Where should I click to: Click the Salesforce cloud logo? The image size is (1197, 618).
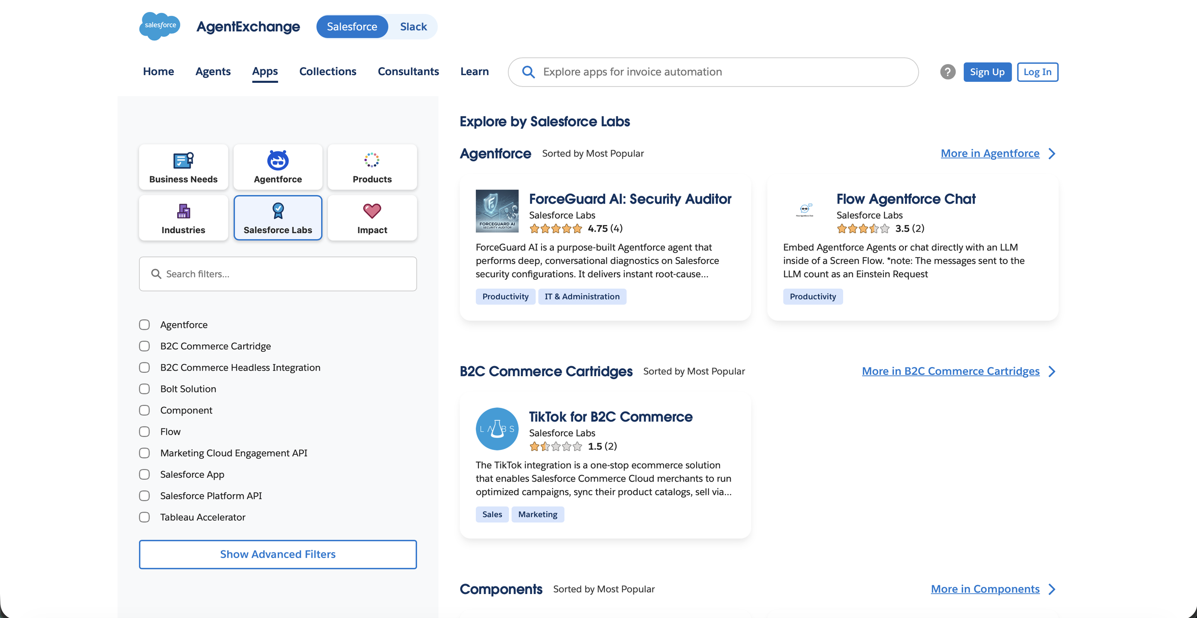(160, 26)
